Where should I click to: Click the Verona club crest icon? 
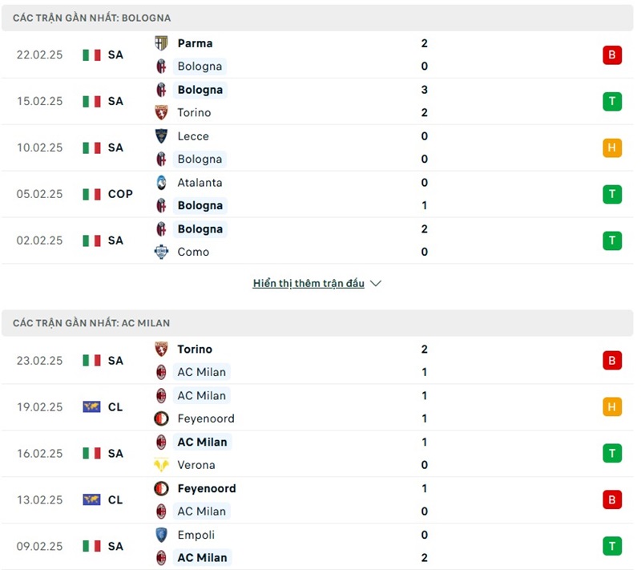161,465
